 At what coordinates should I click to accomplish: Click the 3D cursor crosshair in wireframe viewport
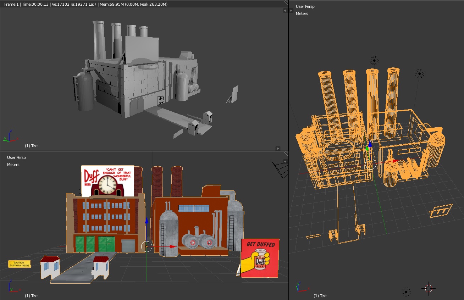click(x=429, y=288)
